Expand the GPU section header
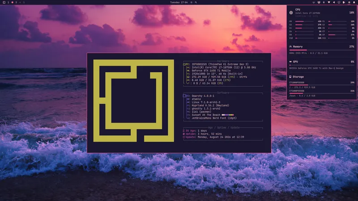This screenshot has width=358, height=201. [x=322, y=62]
